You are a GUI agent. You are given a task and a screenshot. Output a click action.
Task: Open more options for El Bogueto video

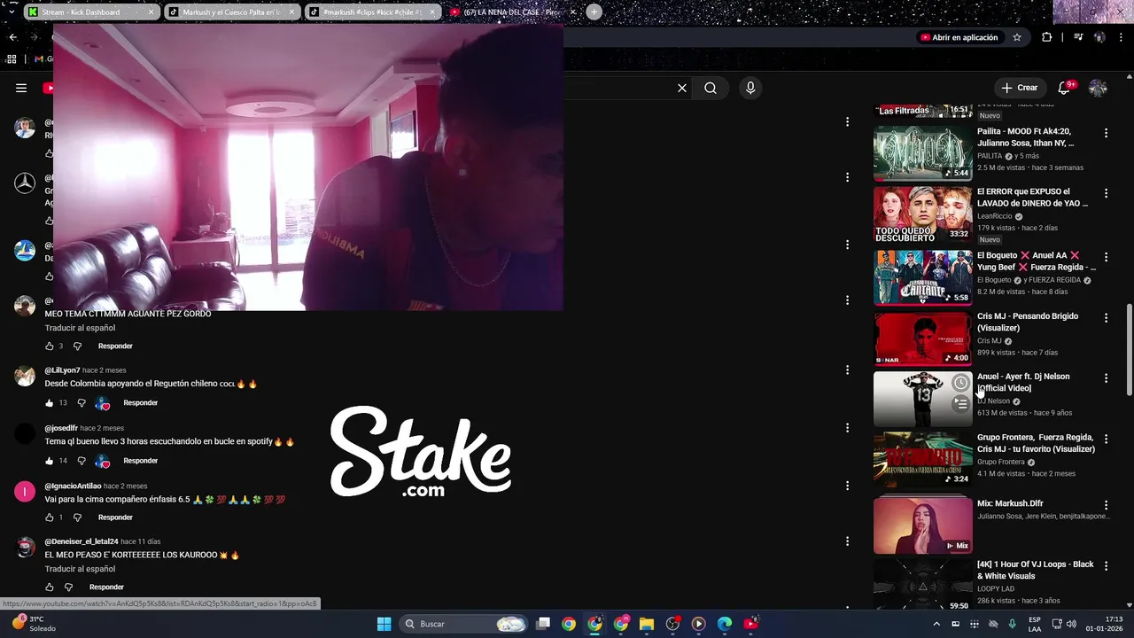pyautogui.click(x=1106, y=256)
